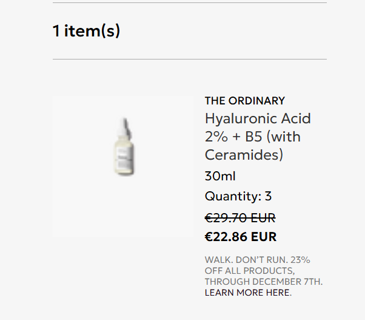Click the OFF ALL PRODUCTS promo line

[249, 271]
